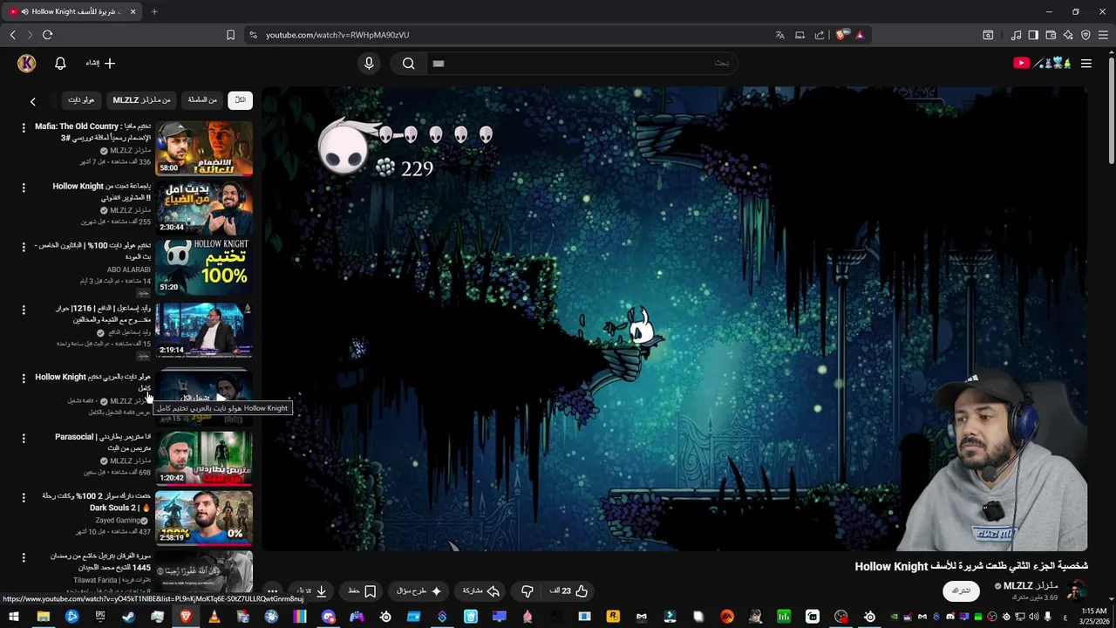Open Brave from the taskbar
The image size is (1116, 628).
186,617
